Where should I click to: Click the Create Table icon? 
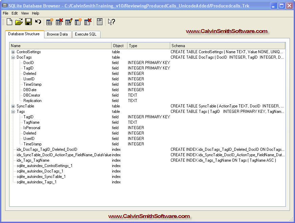(50, 22)
